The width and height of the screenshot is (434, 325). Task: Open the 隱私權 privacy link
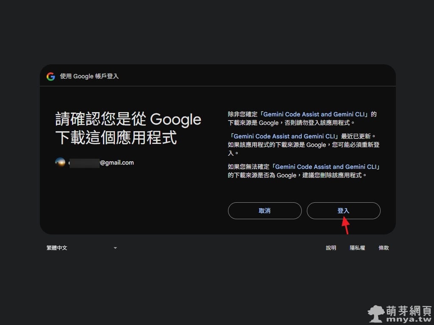[357, 248]
